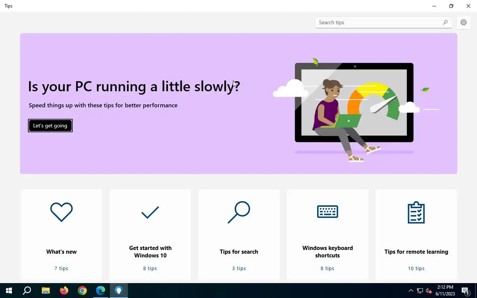Viewport: 477px width, 298px height.
Task: Launch Microsoft Edge from taskbar
Action: point(101,291)
